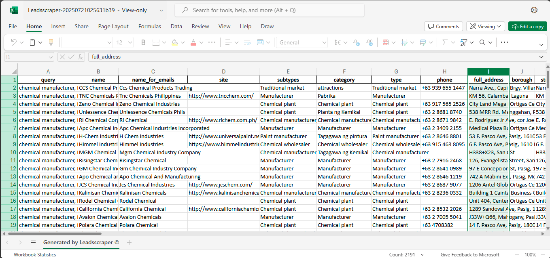The image size is (550, 258).
Task: Switch to the Page Layout tab
Action: (113, 26)
